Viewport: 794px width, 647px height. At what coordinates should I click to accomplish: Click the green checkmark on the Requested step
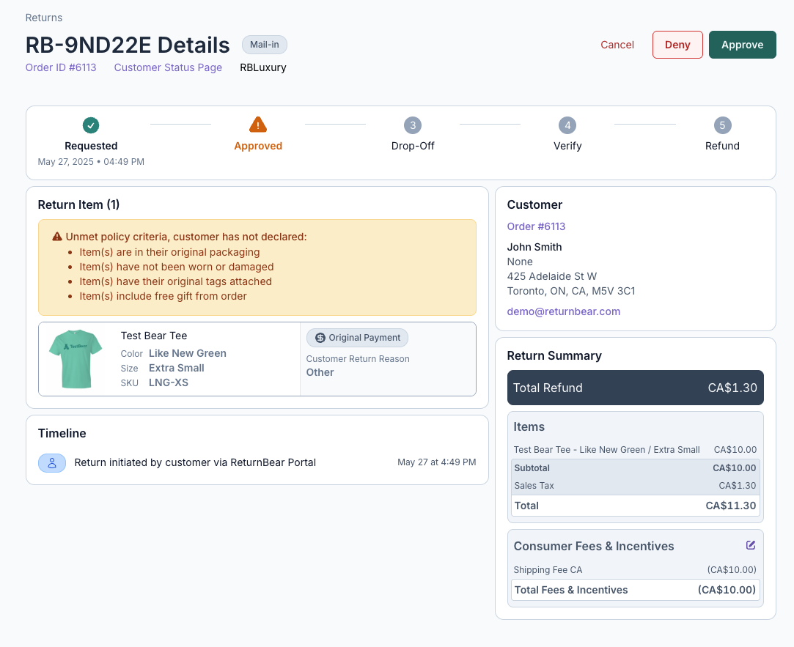(x=91, y=125)
